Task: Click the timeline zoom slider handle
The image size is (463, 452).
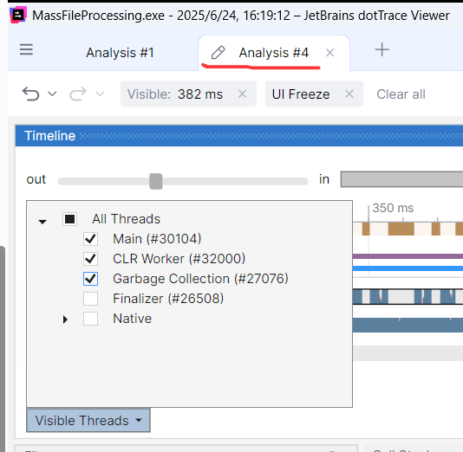Action: pyautogui.click(x=155, y=181)
